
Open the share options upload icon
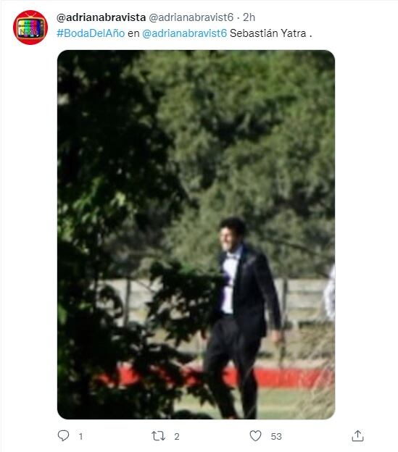click(357, 435)
